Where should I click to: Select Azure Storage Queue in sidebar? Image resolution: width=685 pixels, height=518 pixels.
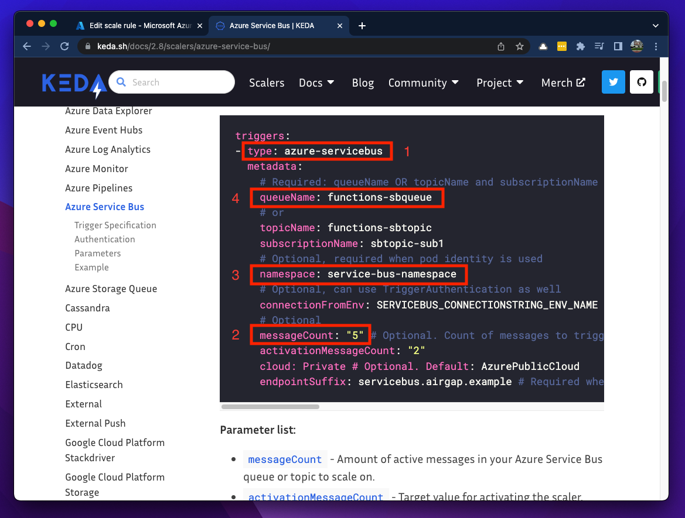click(x=111, y=289)
